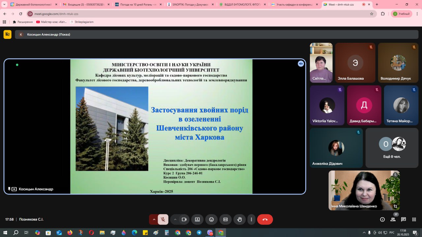Viewport: 422px width, 237px height.
Task: Open the three-dot more options menu
Action: [252, 219]
